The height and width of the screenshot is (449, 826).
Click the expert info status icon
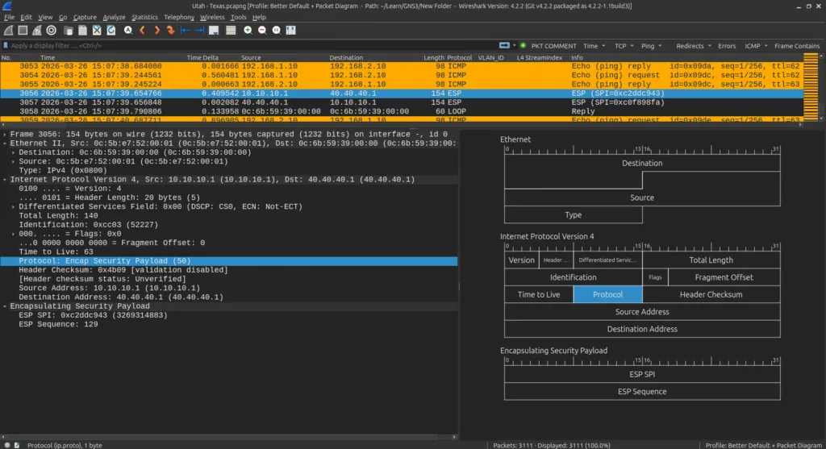point(6,445)
